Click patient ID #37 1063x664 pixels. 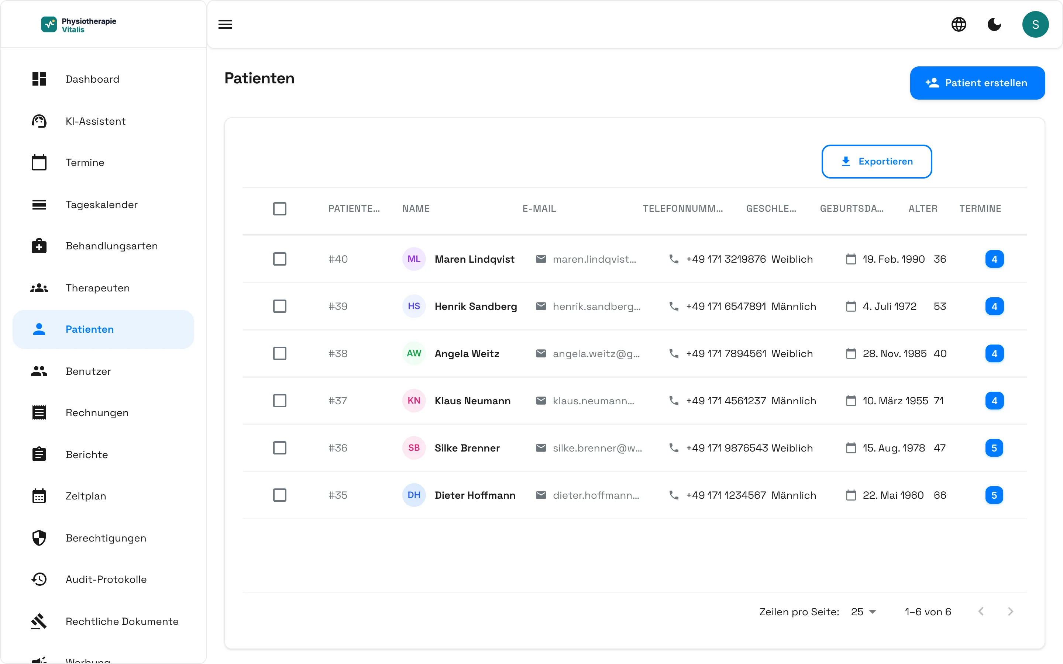[338, 401]
